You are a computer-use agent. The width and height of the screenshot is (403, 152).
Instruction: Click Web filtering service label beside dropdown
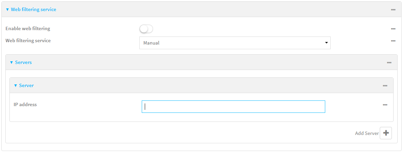28,41
